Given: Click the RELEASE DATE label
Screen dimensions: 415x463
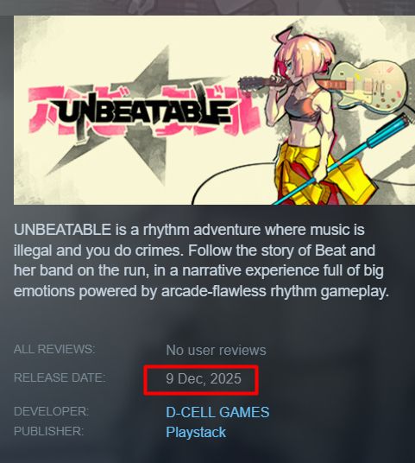Looking at the screenshot, I should [60, 377].
